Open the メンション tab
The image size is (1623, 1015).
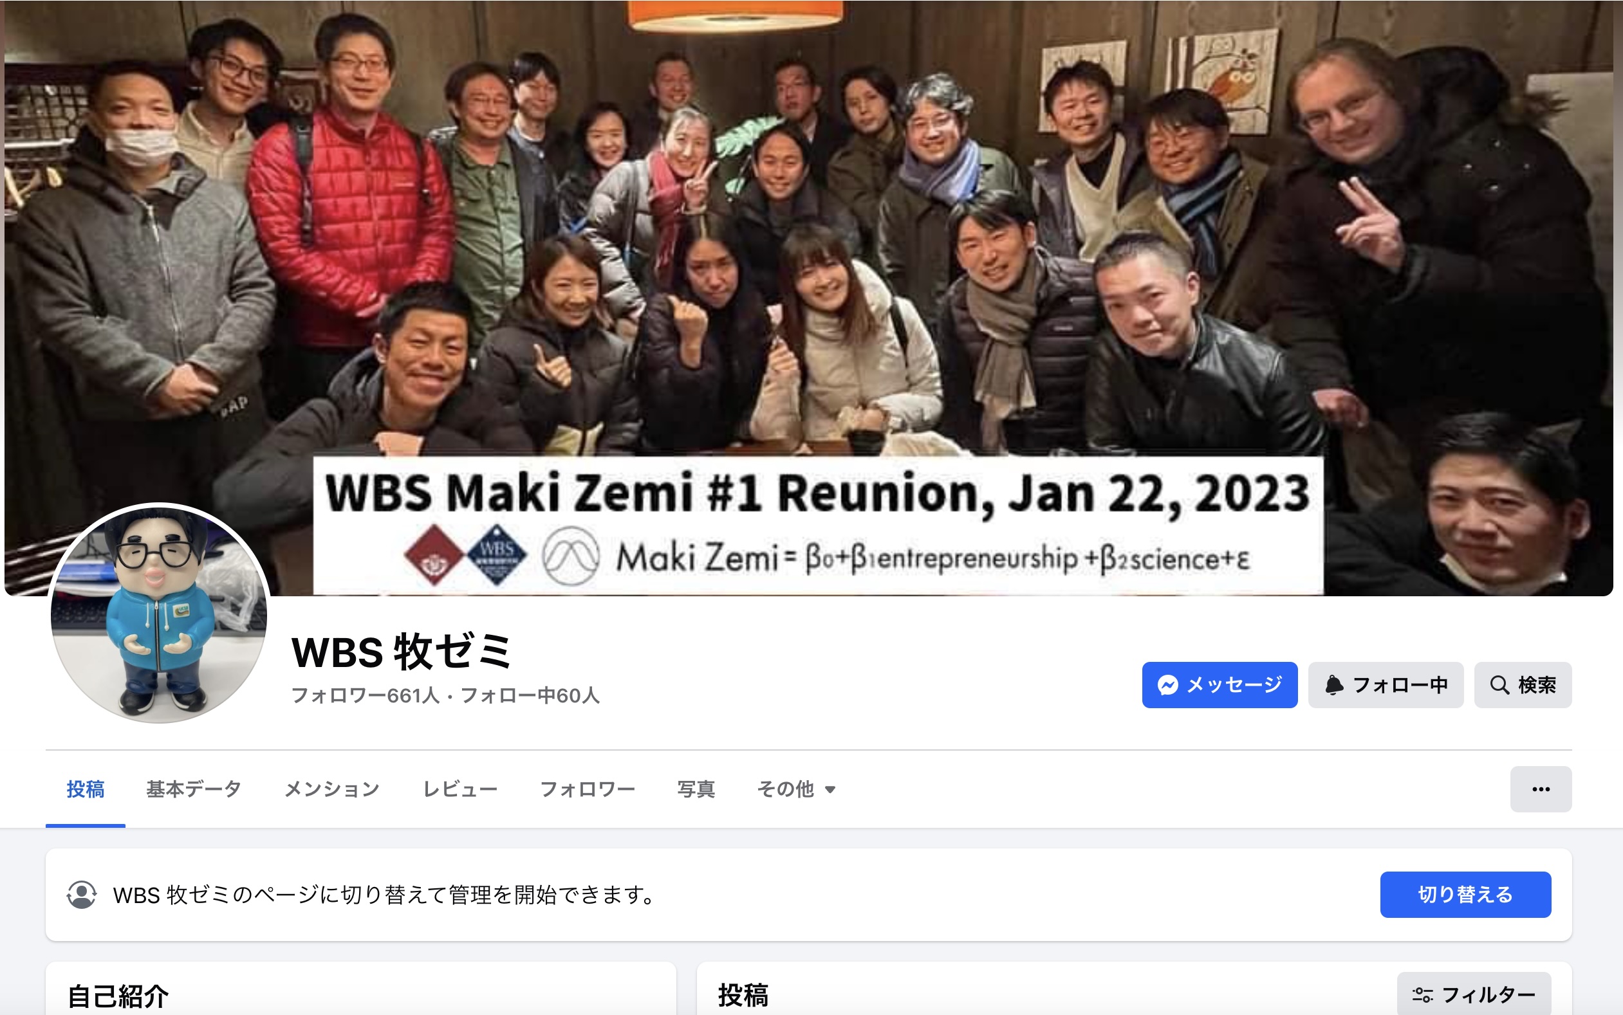[331, 789]
